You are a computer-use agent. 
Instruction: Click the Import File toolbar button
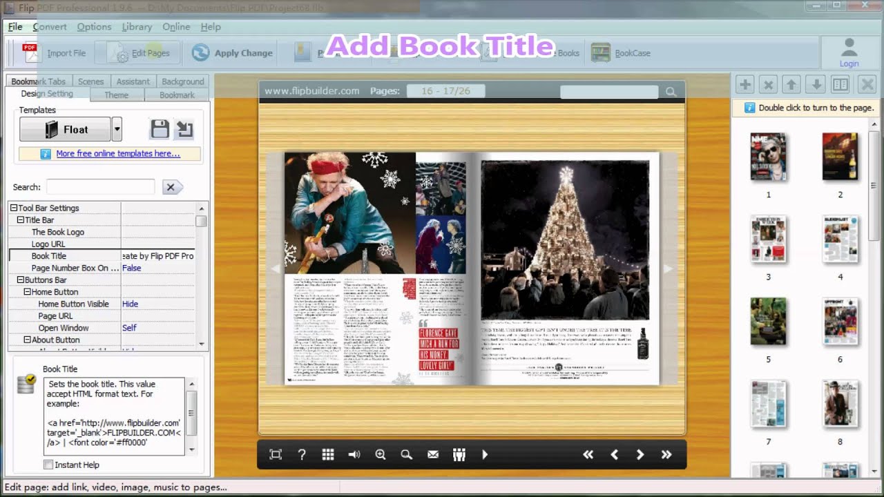pyautogui.click(x=54, y=53)
